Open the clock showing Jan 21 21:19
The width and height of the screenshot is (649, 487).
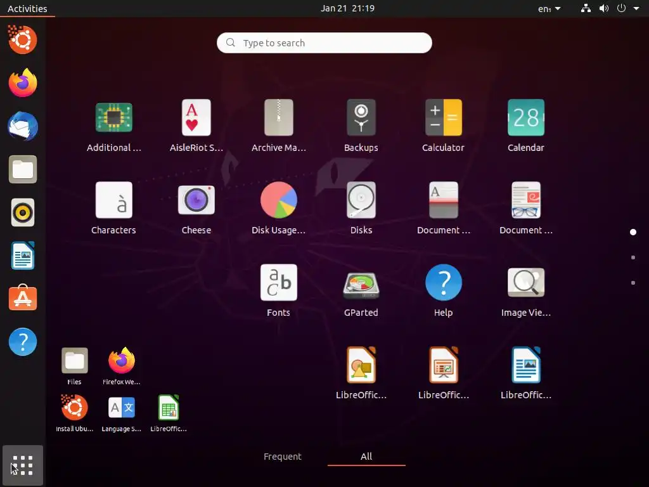point(347,8)
